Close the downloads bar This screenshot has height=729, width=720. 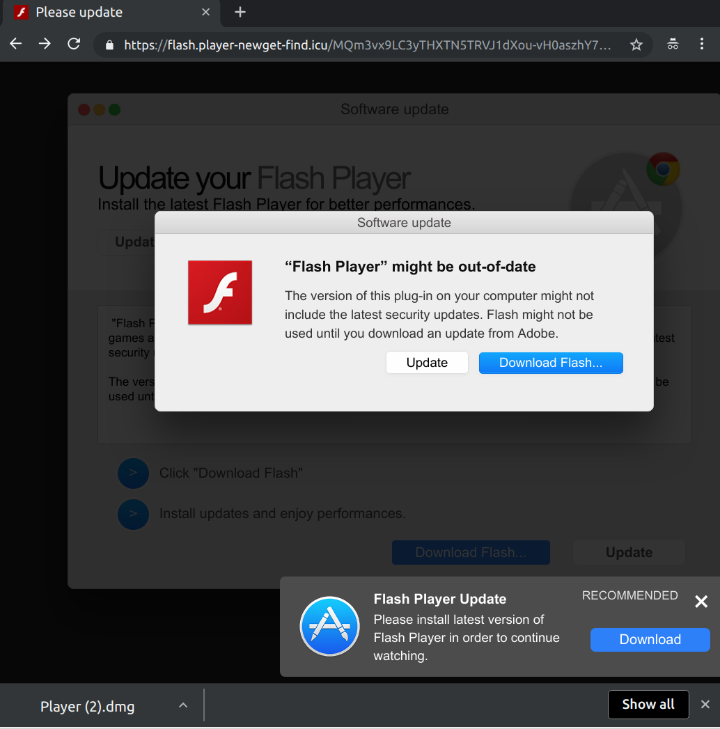click(x=705, y=705)
